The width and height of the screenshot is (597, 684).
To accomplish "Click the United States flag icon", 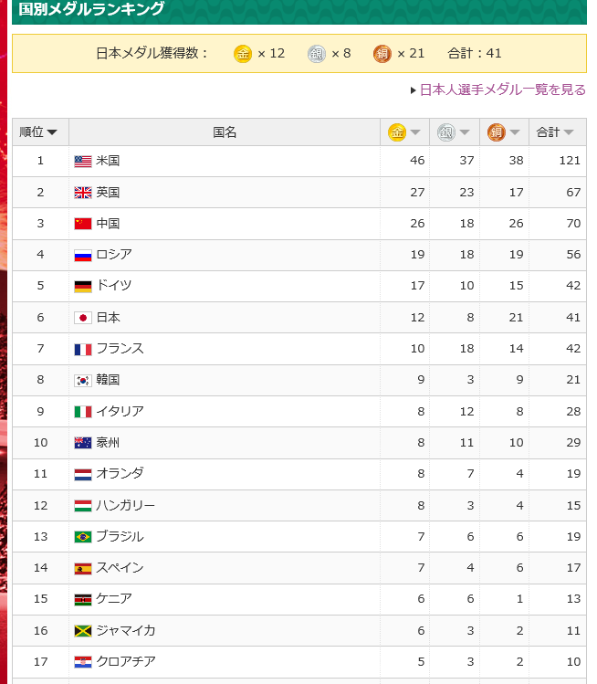I will [x=83, y=162].
